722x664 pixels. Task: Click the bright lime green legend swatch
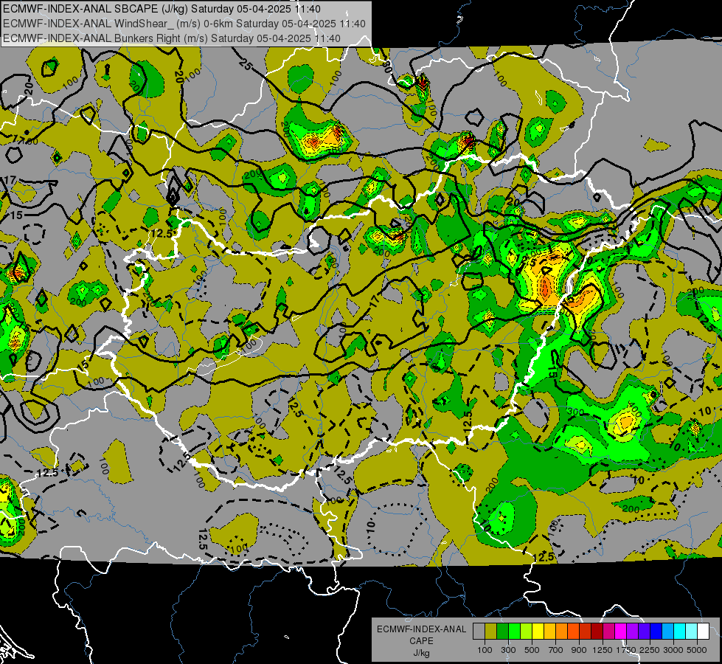coord(514,632)
